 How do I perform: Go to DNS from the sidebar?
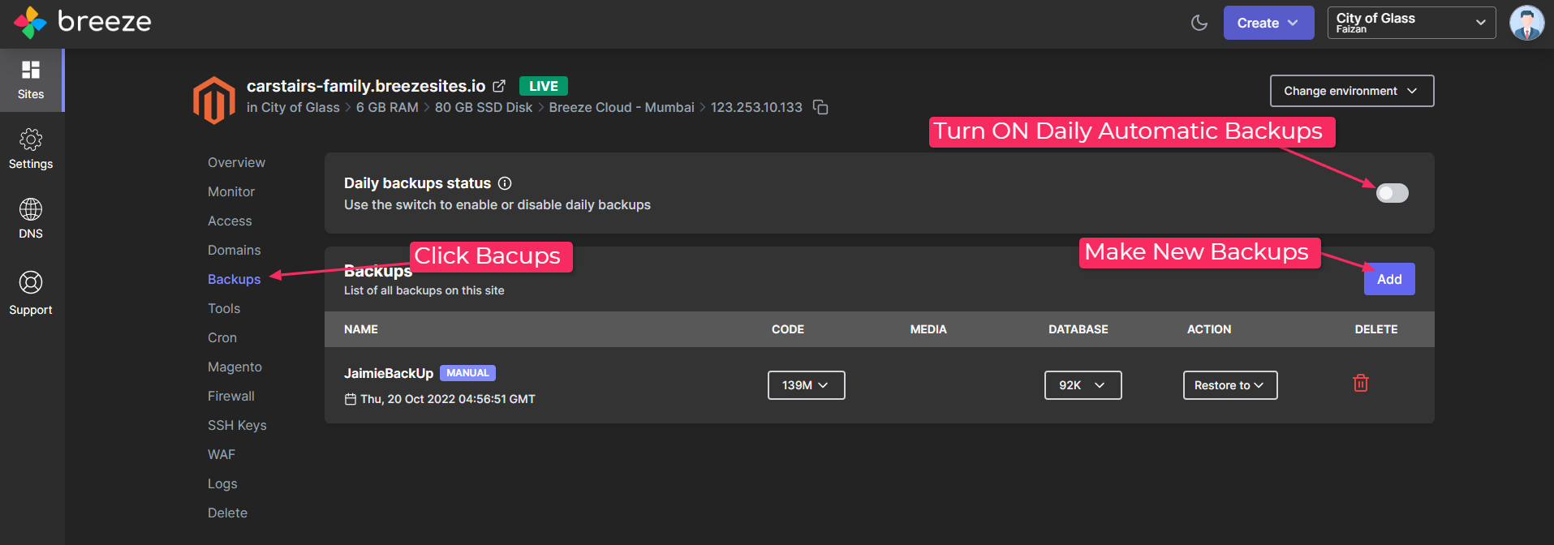(31, 219)
